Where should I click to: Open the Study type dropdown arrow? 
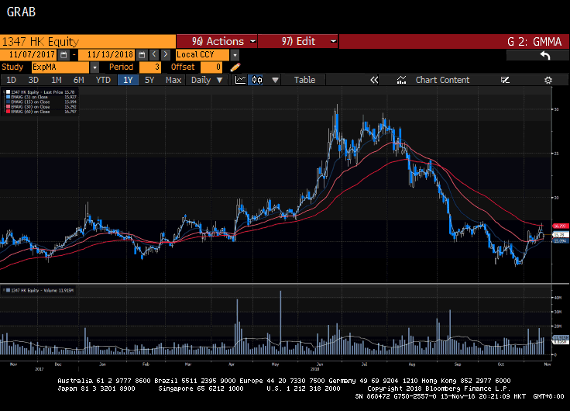[x=94, y=67]
